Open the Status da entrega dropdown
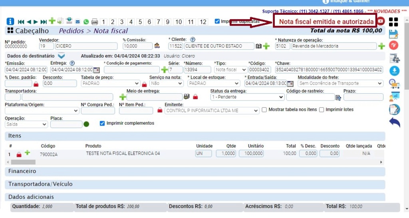The image size is (409, 218). pos(247,97)
